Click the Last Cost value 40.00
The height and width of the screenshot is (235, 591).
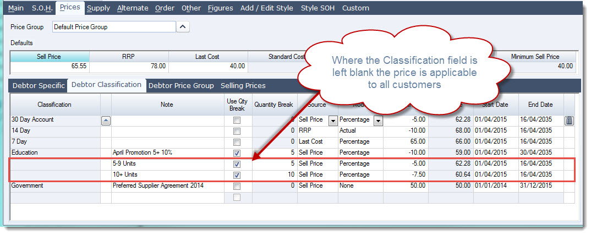(x=209, y=67)
